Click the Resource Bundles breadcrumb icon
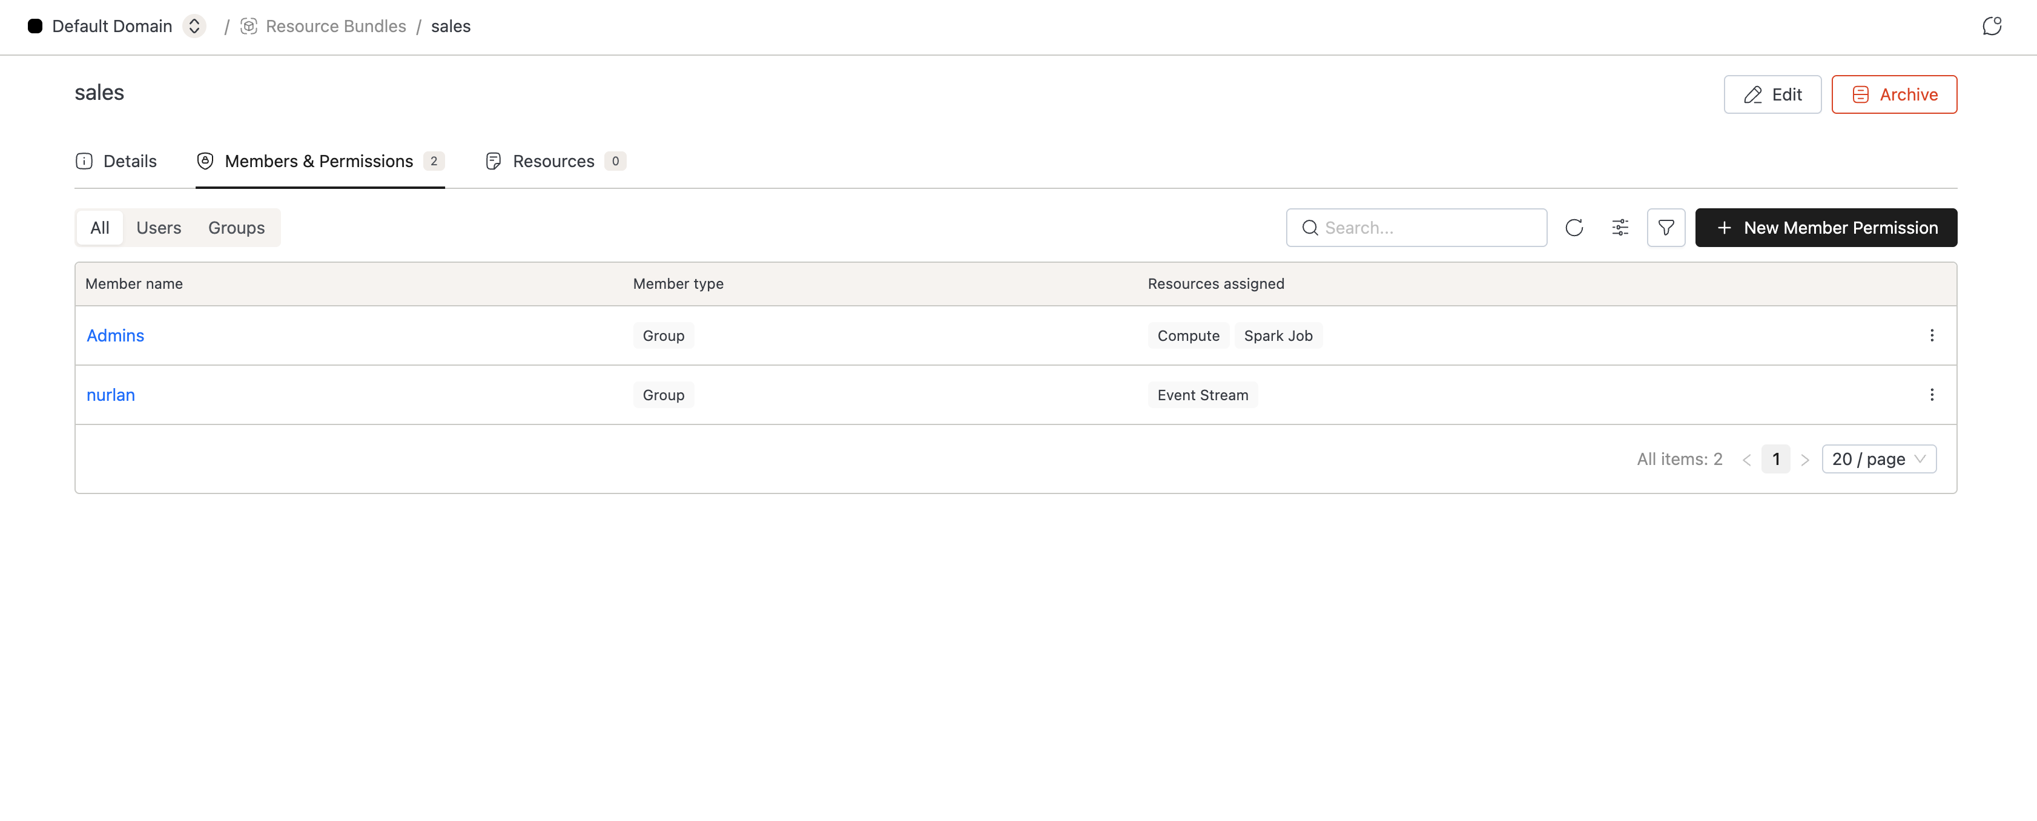 249,26
